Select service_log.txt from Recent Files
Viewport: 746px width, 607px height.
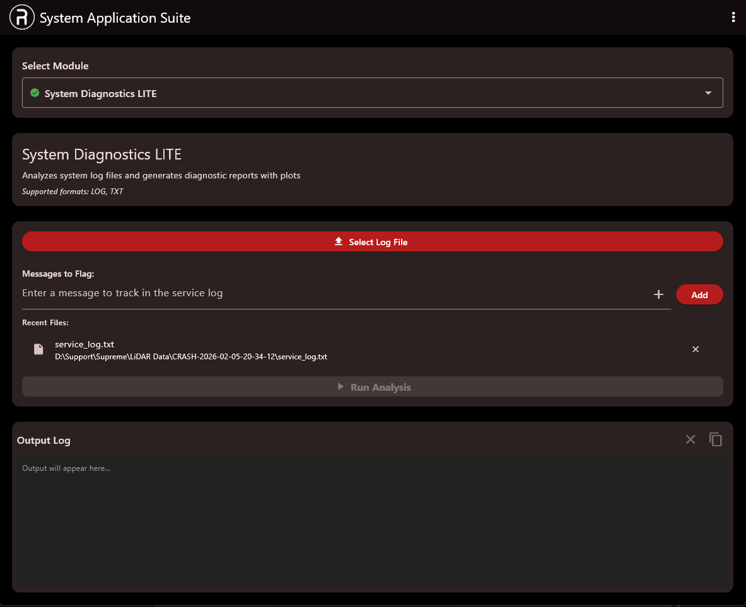pyautogui.click(x=85, y=344)
